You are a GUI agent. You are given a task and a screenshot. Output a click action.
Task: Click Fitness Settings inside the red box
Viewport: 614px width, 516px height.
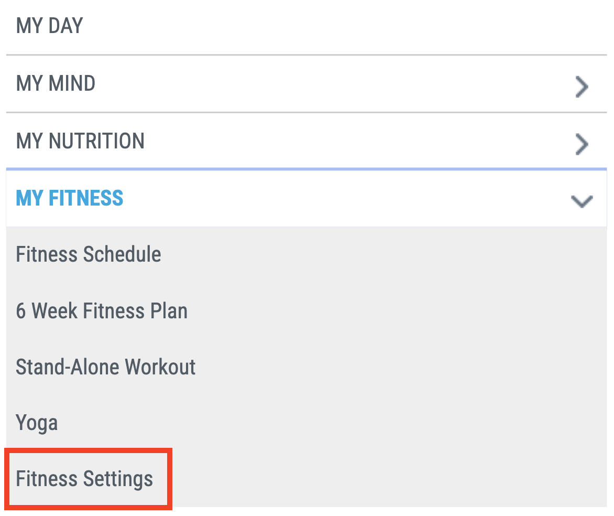84,479
